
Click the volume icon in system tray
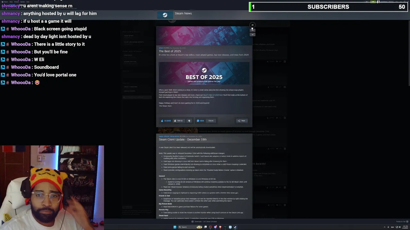(399, 227)
